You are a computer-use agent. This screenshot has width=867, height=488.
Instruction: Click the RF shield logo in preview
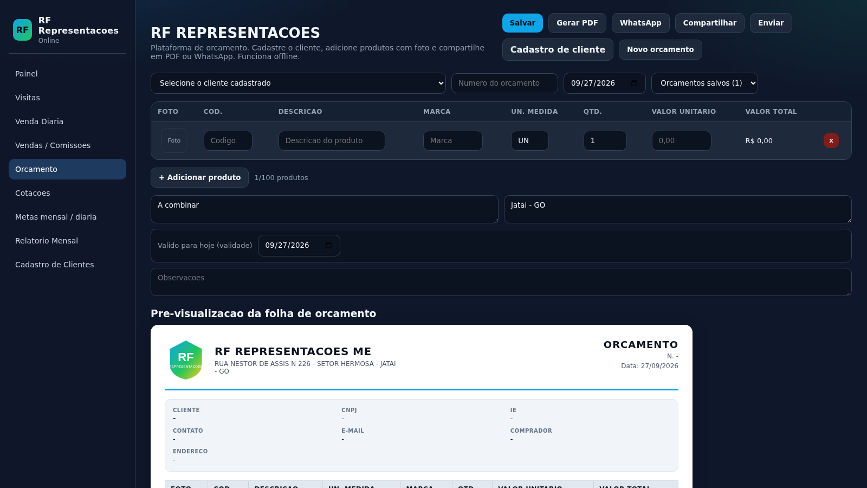tap(186, 360)
